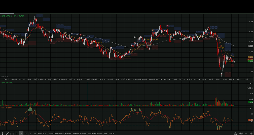Load the FTSE symbol chart
Image resolution: width=254 pixels, height=135 pixels.
40,133
